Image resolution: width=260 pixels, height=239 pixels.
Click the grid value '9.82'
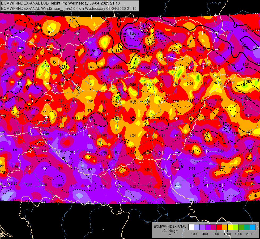246,81
